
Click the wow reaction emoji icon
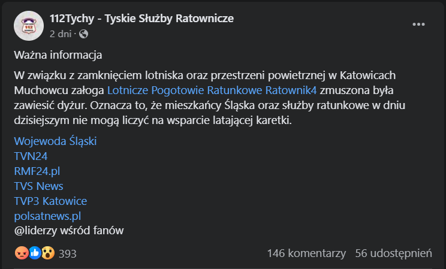[47, 253]
